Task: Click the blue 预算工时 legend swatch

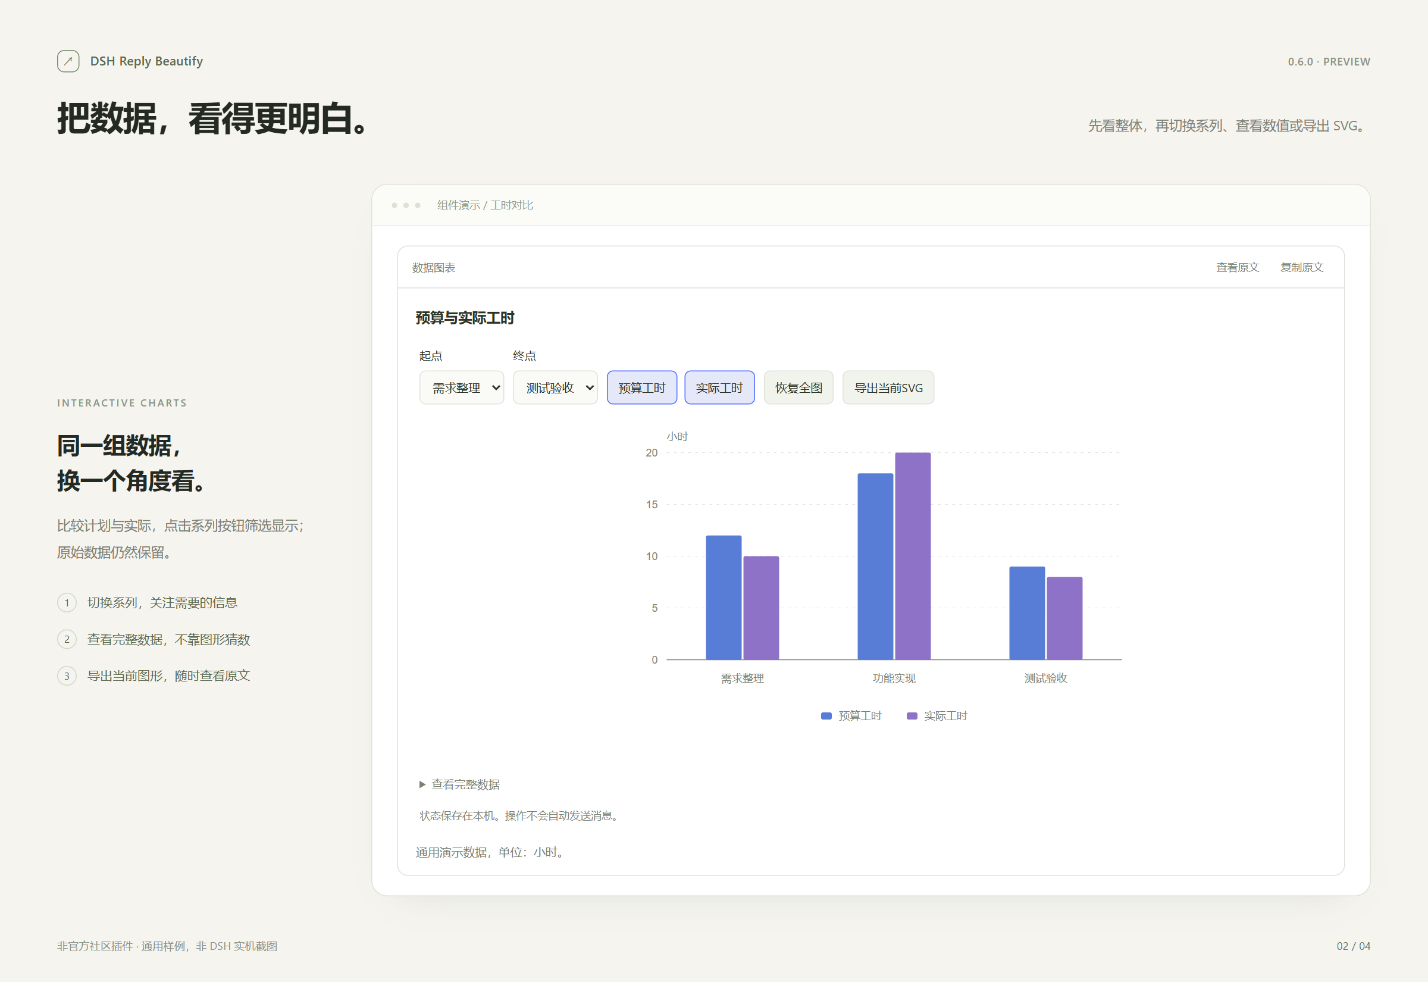Action: click(826, 715)
